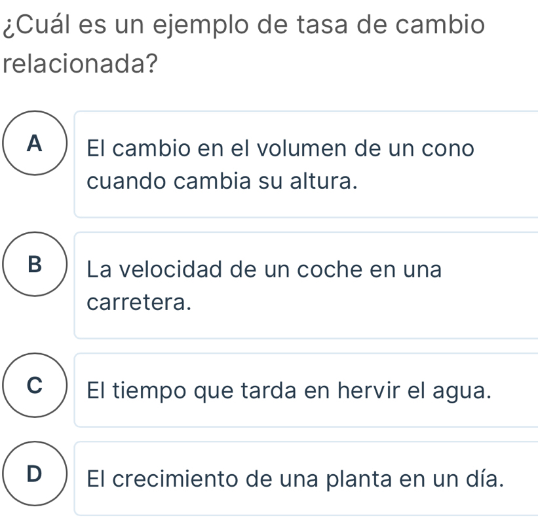Click the letter C inside its circle

click(x=35, y=385)
